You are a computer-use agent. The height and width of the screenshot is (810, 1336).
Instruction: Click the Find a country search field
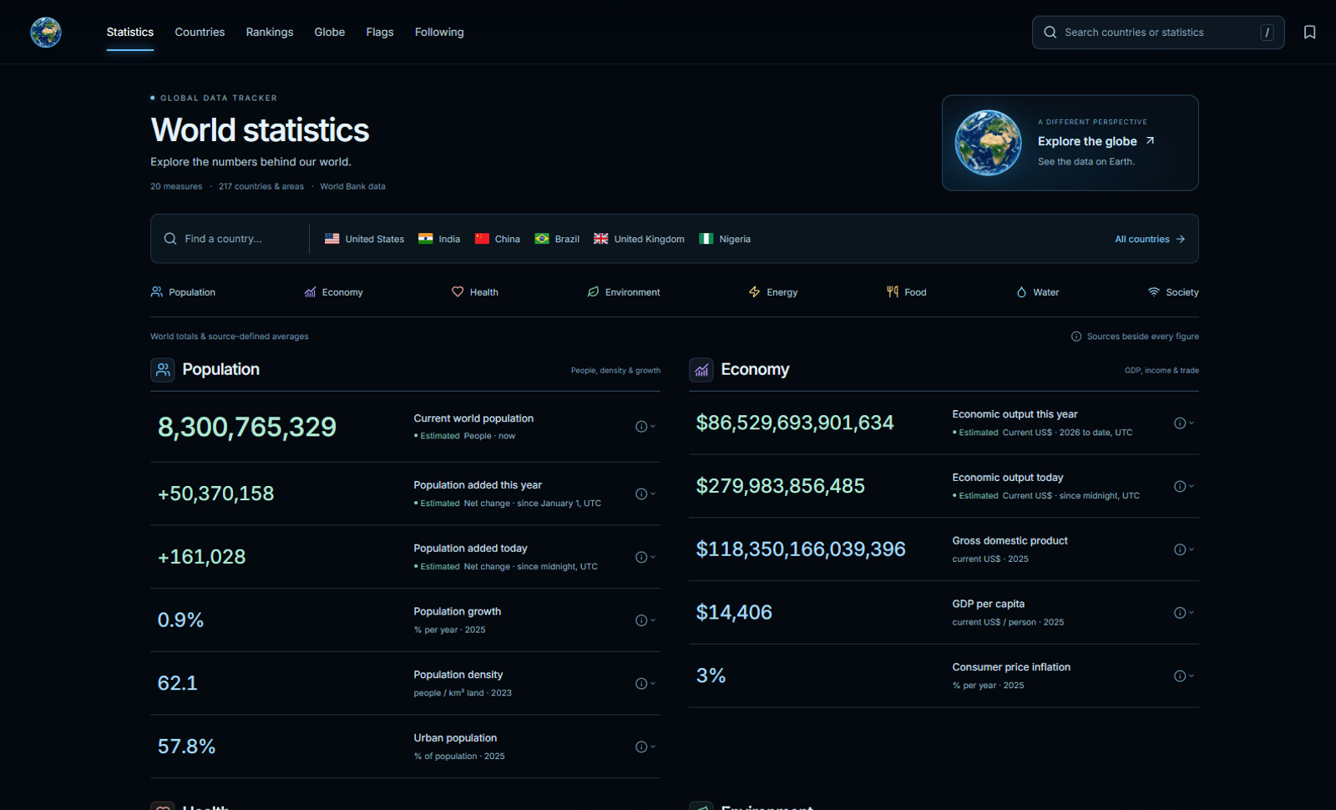tap(230, 239)
